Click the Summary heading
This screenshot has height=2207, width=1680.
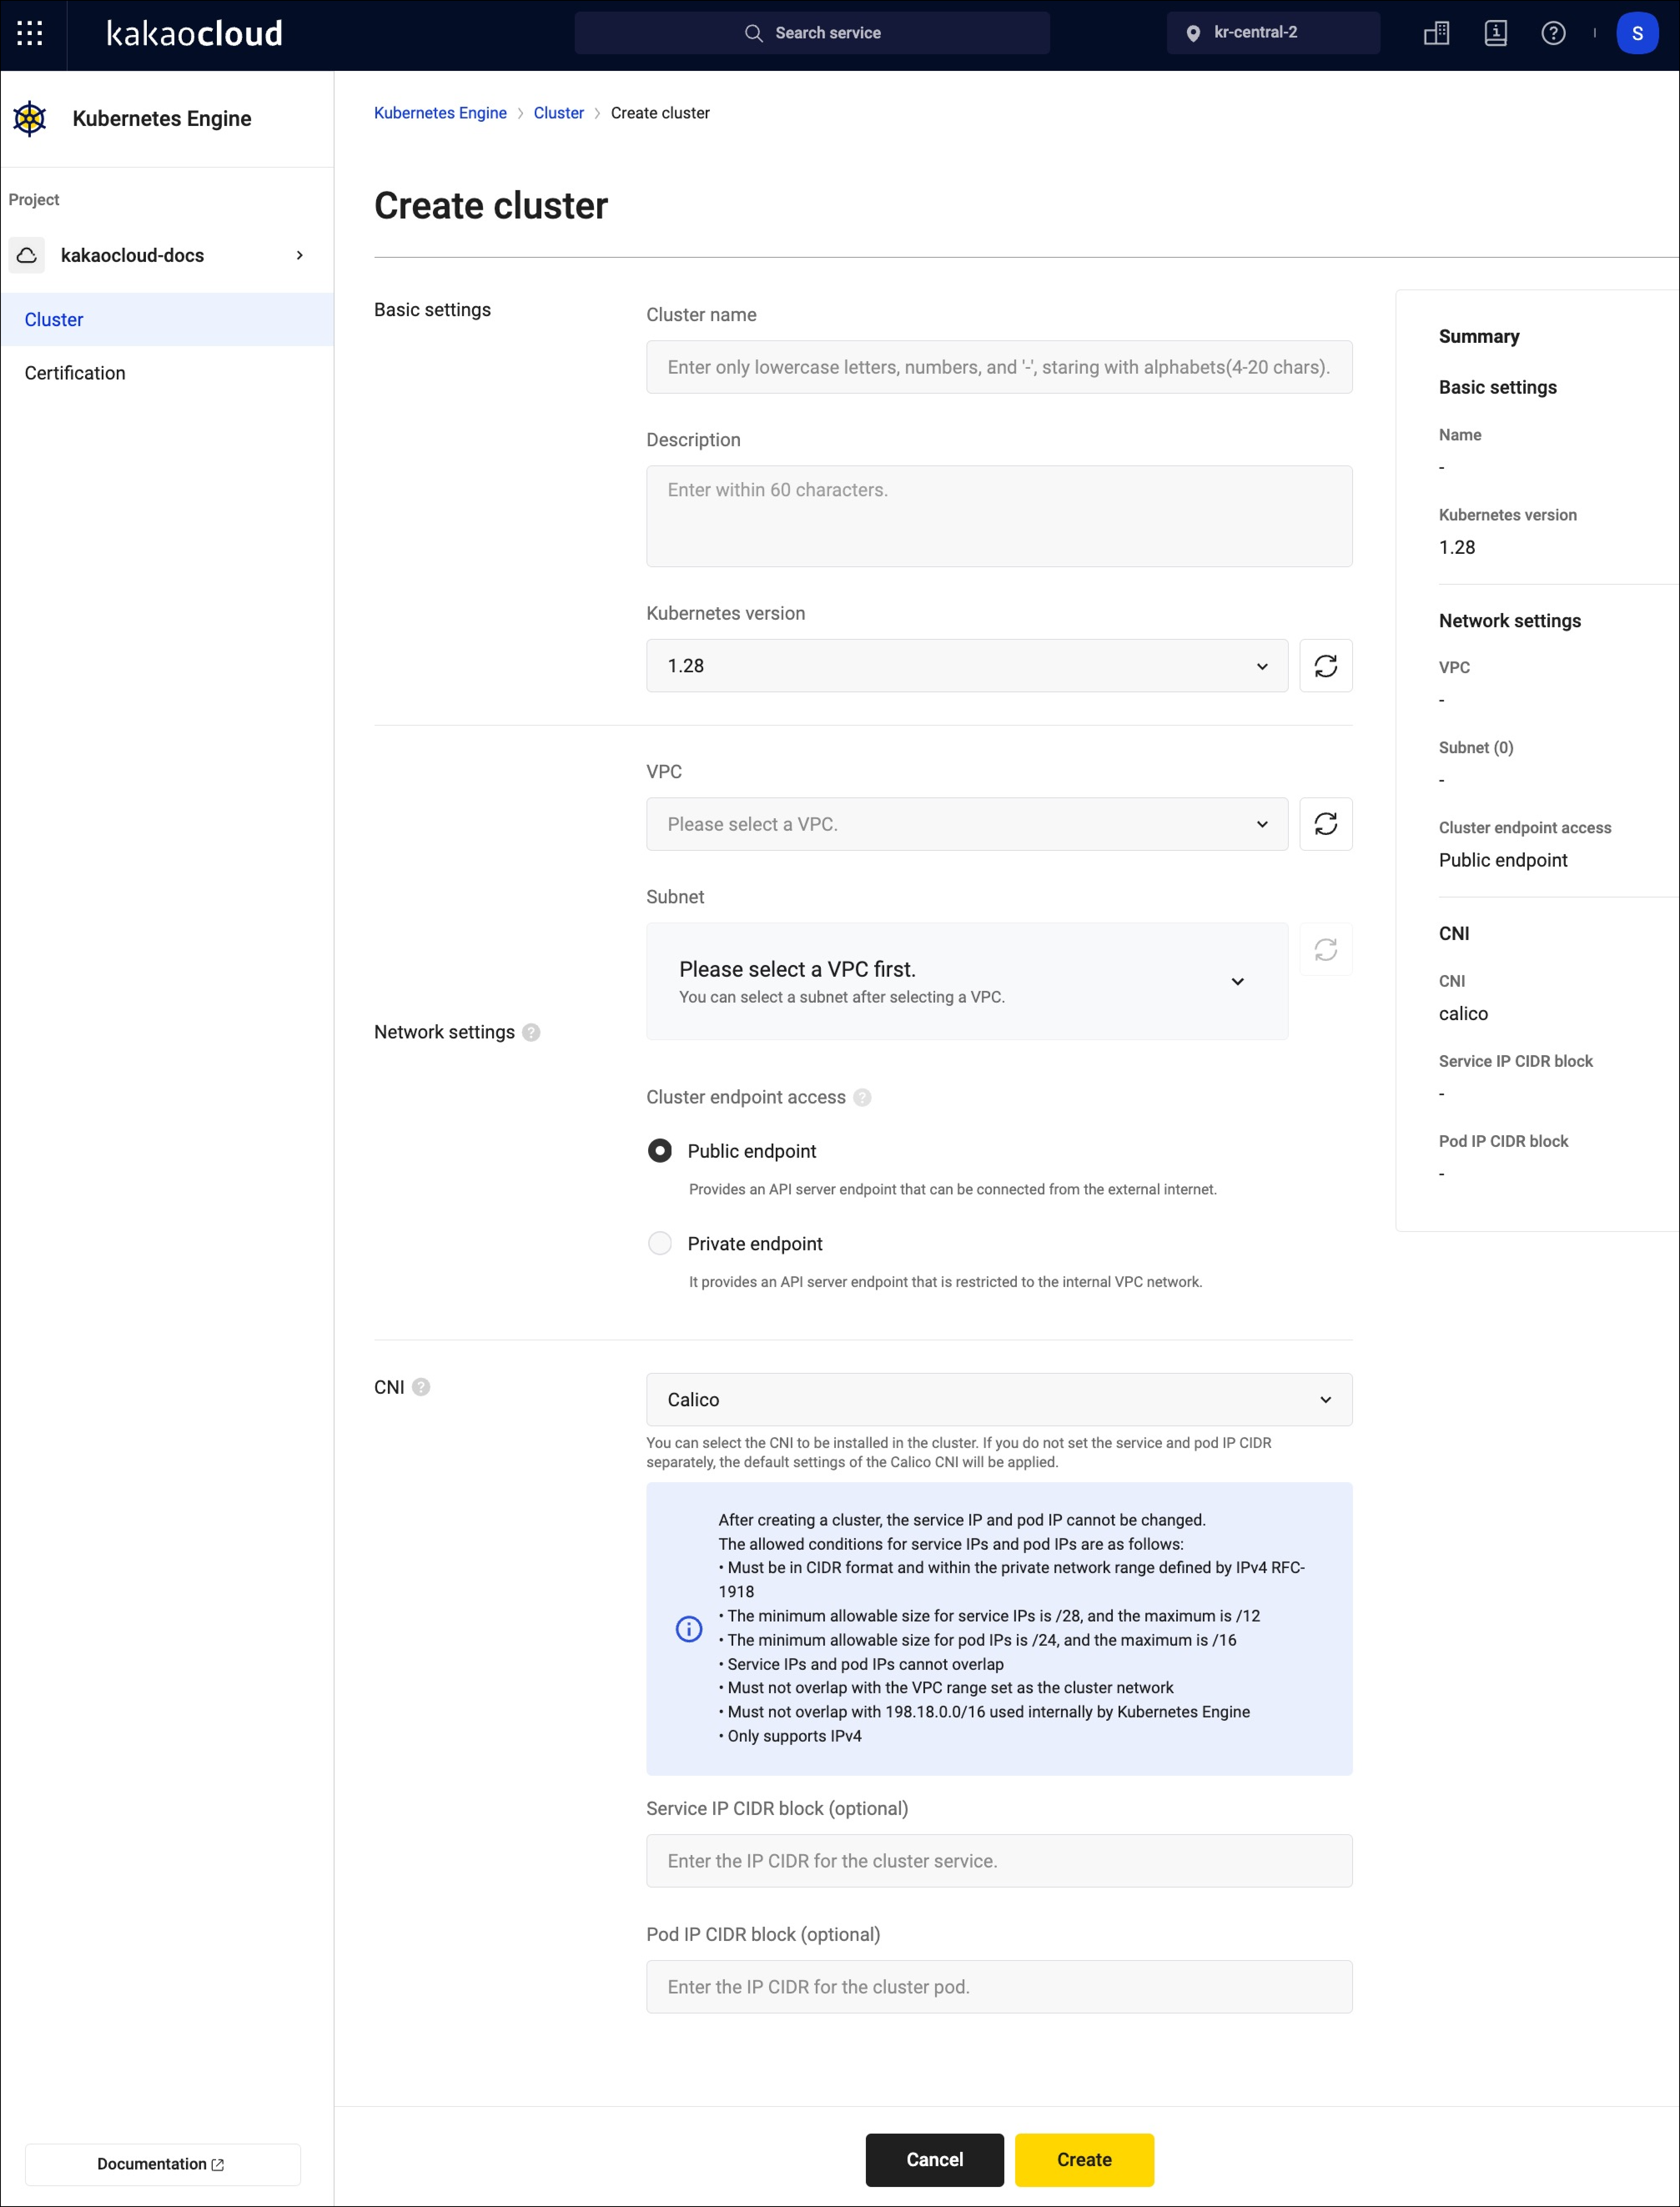[1479, 336]
